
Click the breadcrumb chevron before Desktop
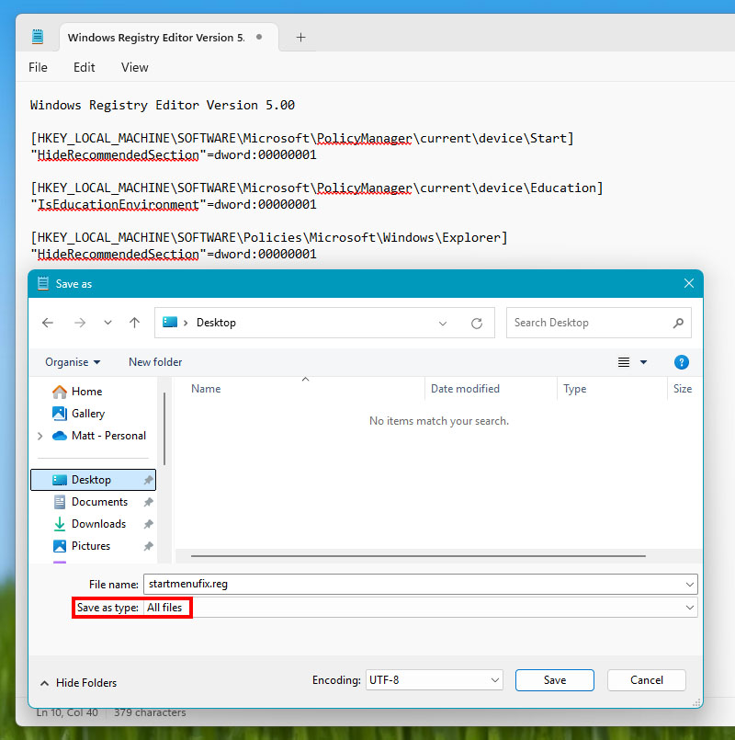click(x=186, y=323)
